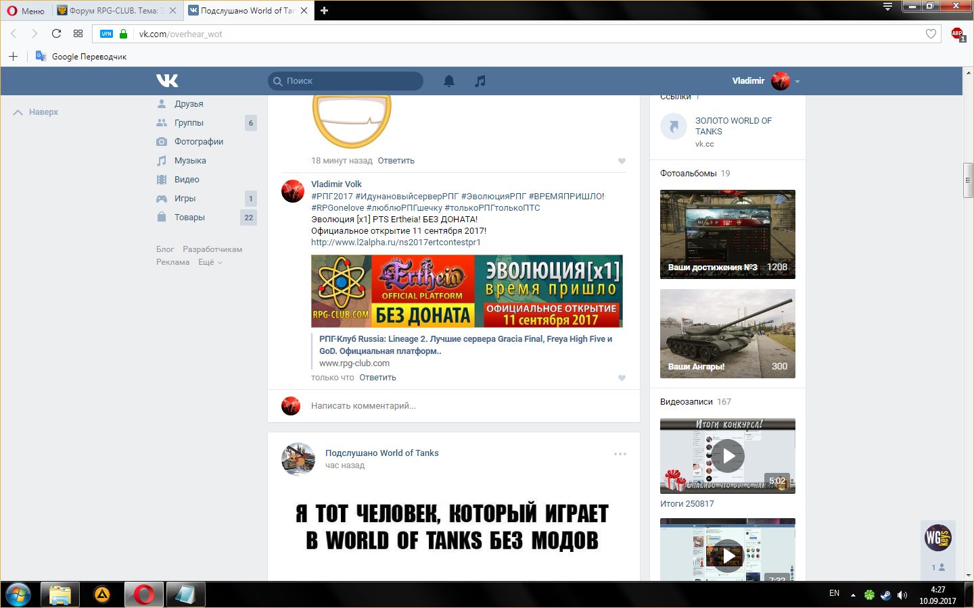Click the Разработчикам footer link
Screen dimensions: 974x608
212,249
